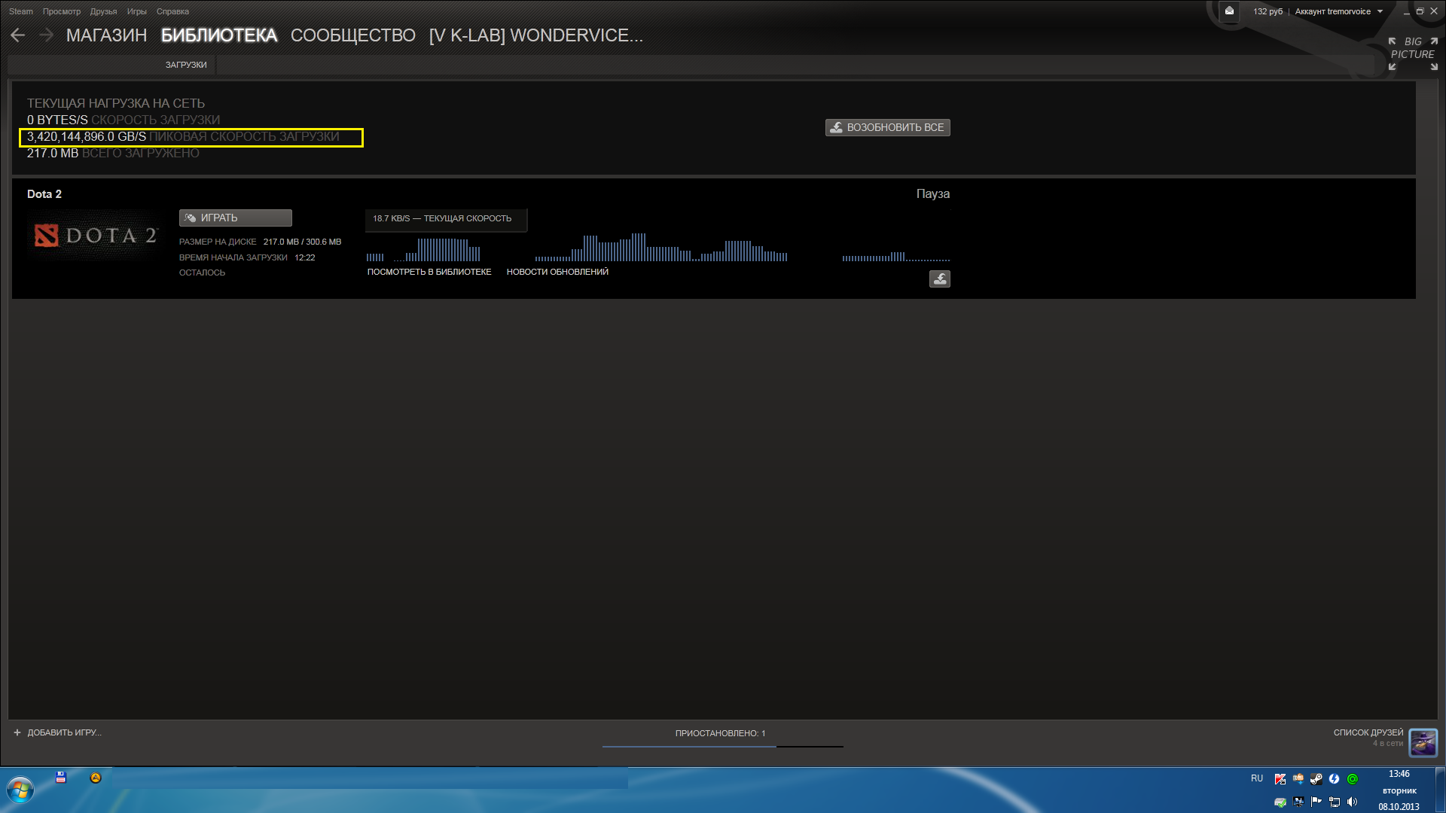This screenshot has width=1446, height=813.
Task: Click the 0 BYTES/S скорость загрузки text
Action: [124, 120]
